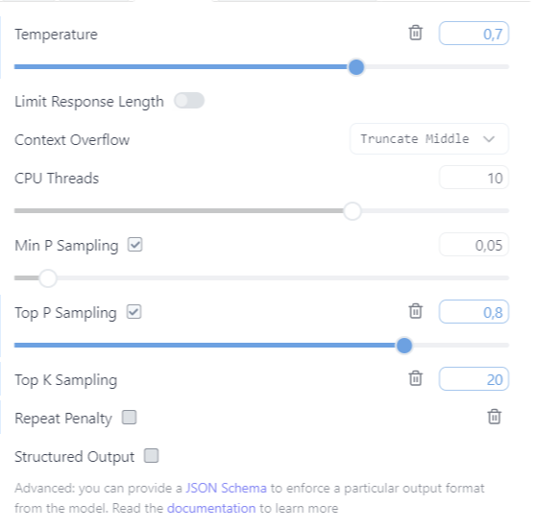The image size is (536, 529).
Task: Click the chevron arrow in Context Overflow dropdown
Action: [489, 139]
